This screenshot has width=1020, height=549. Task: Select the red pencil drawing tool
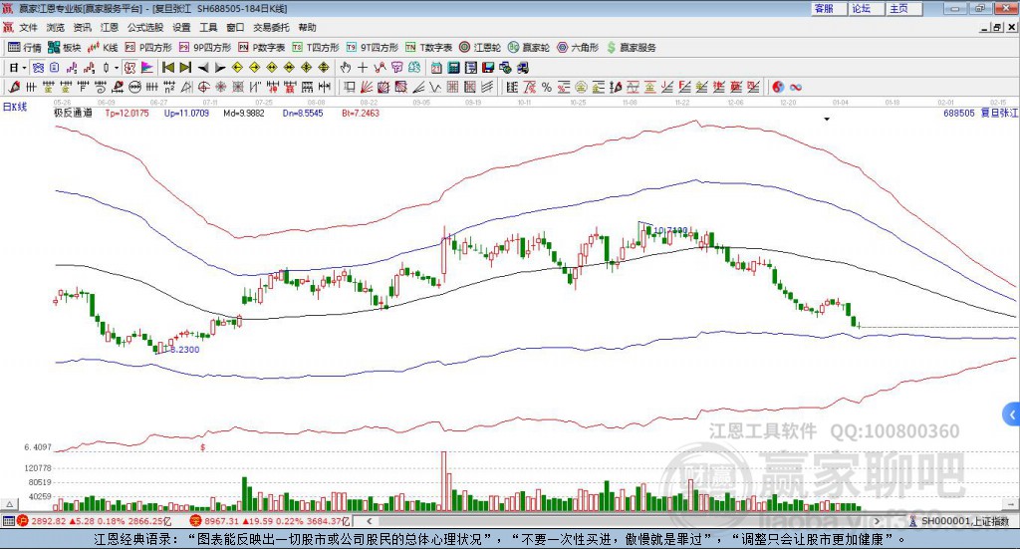(14, 87)
